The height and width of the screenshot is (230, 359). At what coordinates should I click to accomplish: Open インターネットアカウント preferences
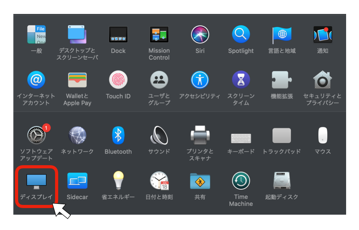[36, 80]
